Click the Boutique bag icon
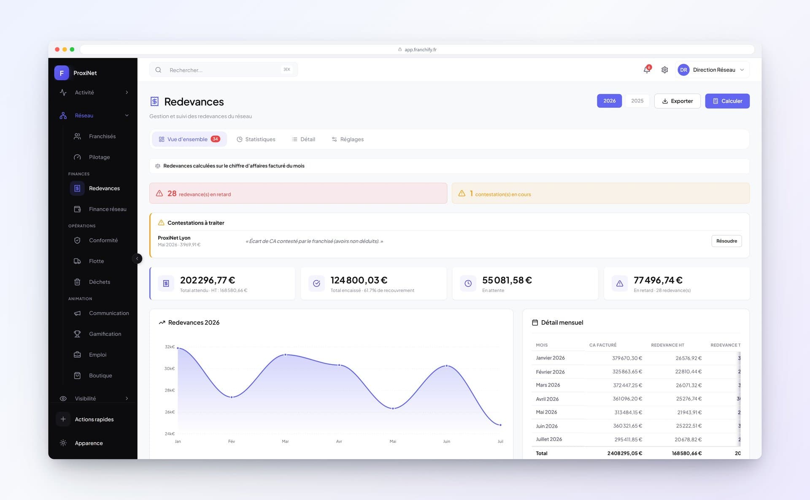This screenshot has height=500, width=810. point(77,376)
